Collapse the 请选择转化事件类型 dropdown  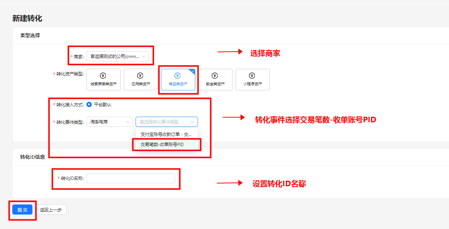click(167, 122)
